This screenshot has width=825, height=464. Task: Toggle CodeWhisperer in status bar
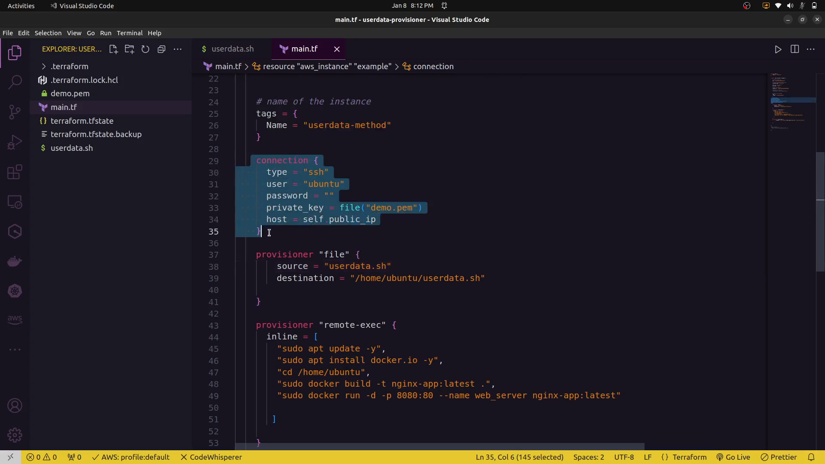tap(211, 457)
